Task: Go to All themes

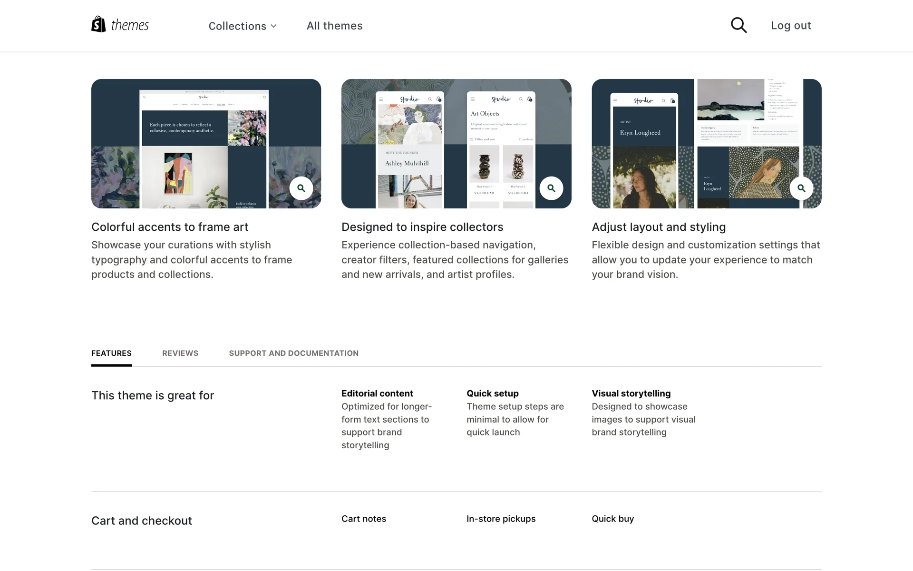Action: tap(334, 26)
